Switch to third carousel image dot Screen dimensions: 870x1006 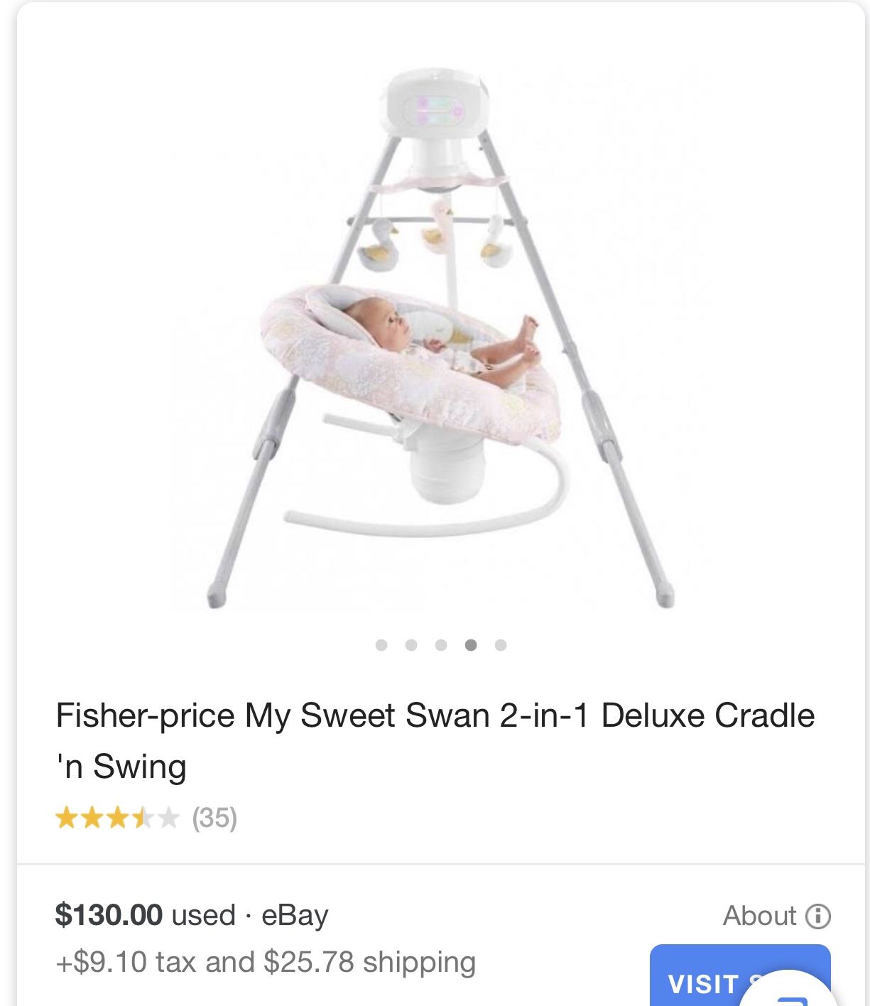[441, 645]
